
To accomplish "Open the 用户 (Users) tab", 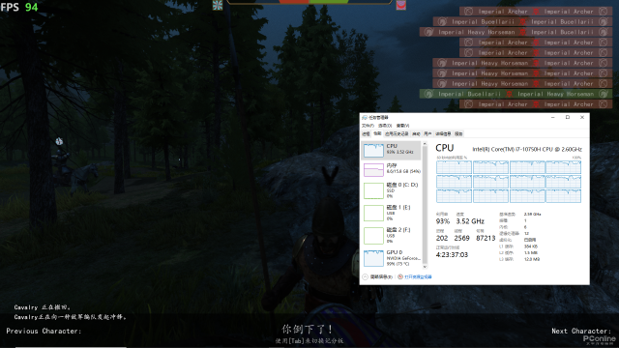I will tap(427, 134).
